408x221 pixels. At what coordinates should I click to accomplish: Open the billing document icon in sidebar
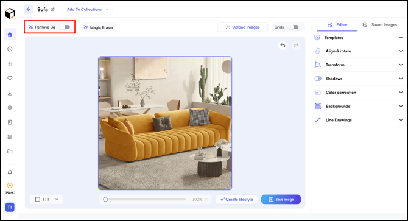(x=10, y=122)
